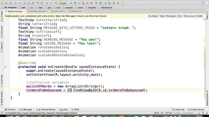This screenshot has width=209, height=117.
Task: Click the Search Everywhere magnifier icon
Action: (x=203, y=3)
